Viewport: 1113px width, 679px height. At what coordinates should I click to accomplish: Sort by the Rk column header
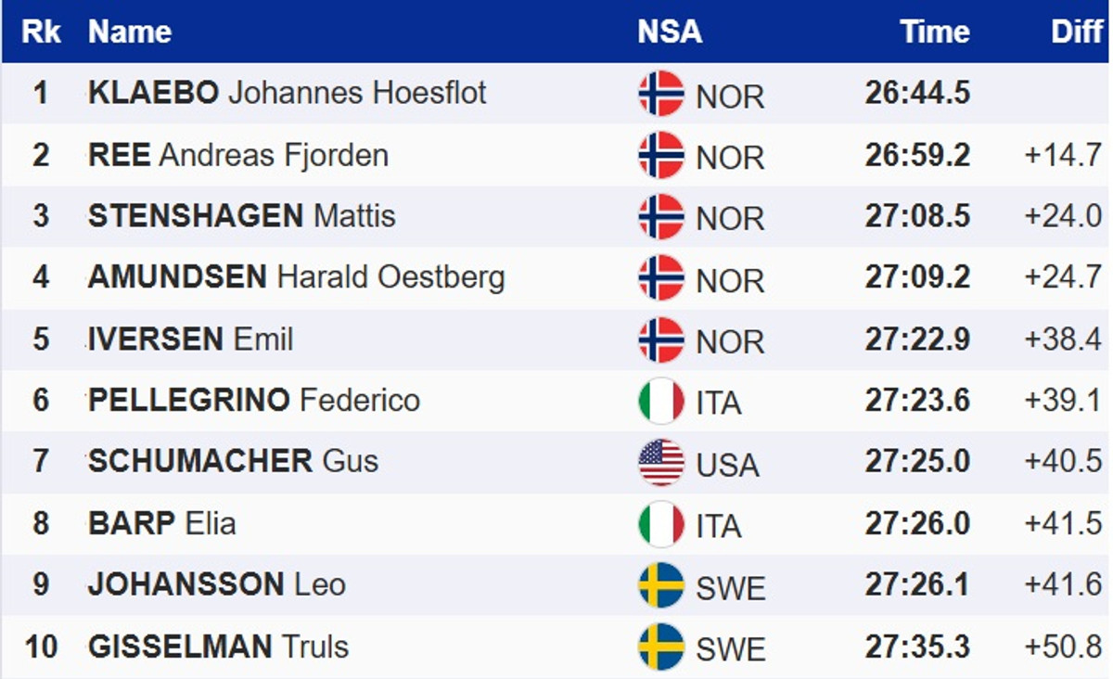coord(41,32)
